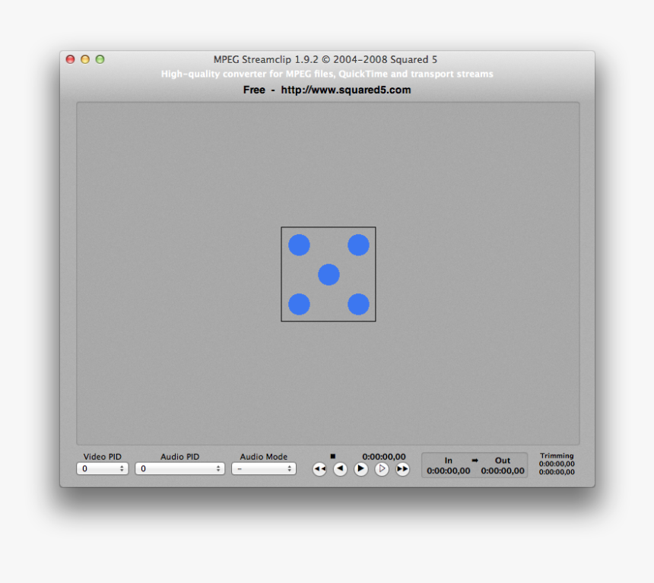Viewport: 654px width, 583px height.
Task: Click the http://www.squared5.com text
Action: tap(346, 90)
